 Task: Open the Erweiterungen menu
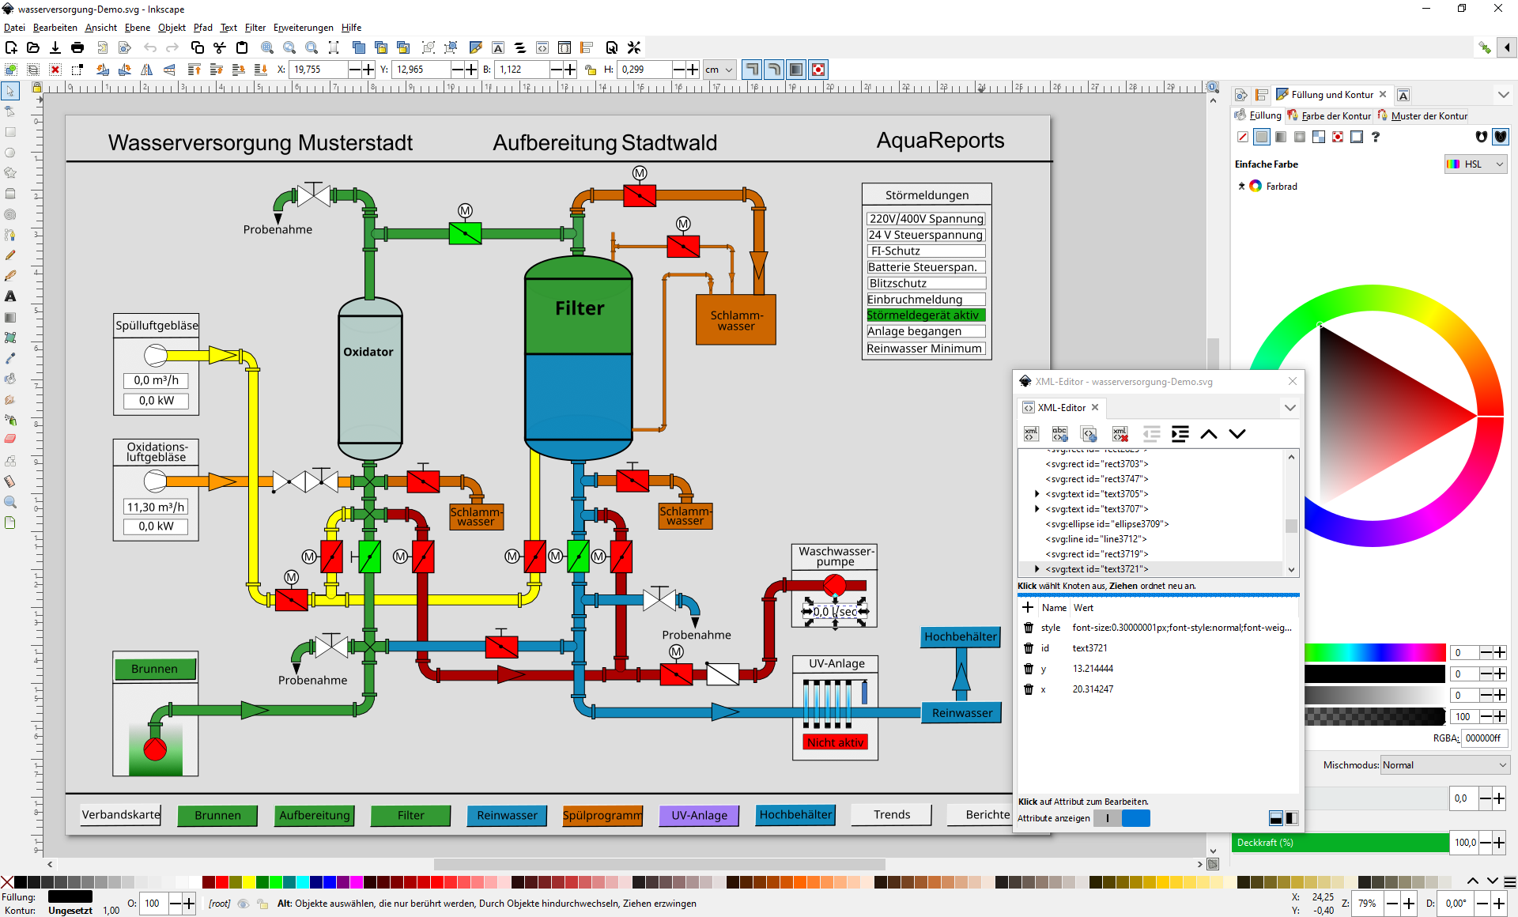(304, 28)
